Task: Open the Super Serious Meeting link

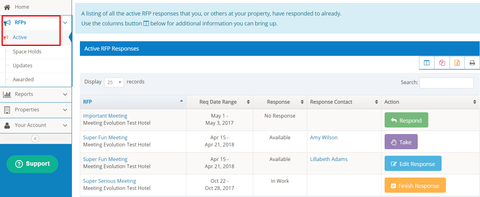Action: coord(109,181)
